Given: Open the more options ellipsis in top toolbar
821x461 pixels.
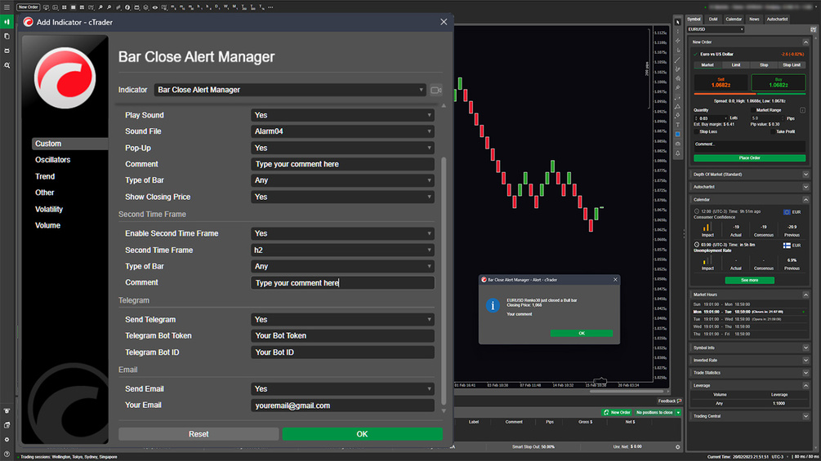Looking at the screenshot, I should point(270,7).
